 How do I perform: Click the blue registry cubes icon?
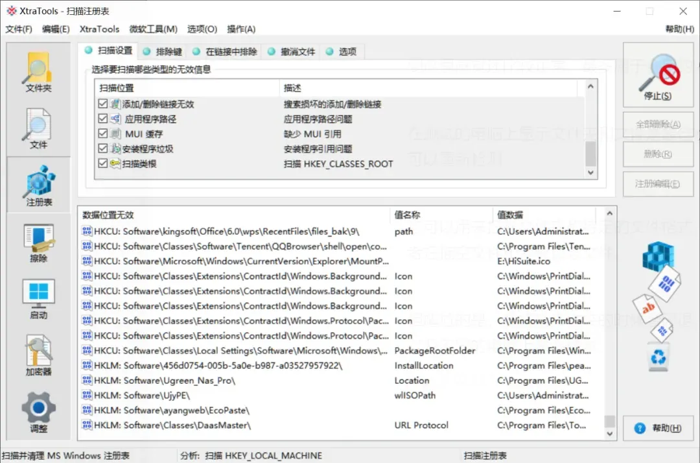point(658,256)
